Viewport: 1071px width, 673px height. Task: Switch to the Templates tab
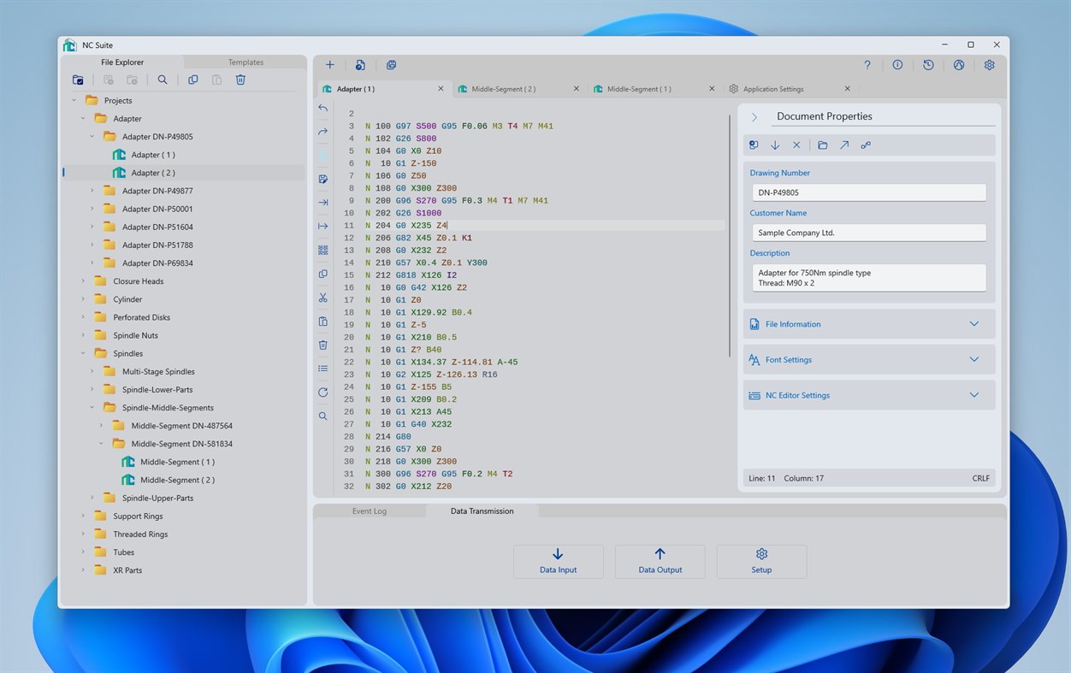click(x=246, y=62)
